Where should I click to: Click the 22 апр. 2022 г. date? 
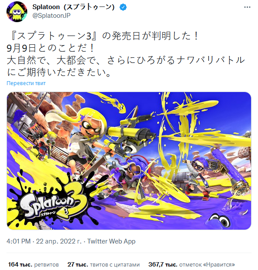coord(59,241)
